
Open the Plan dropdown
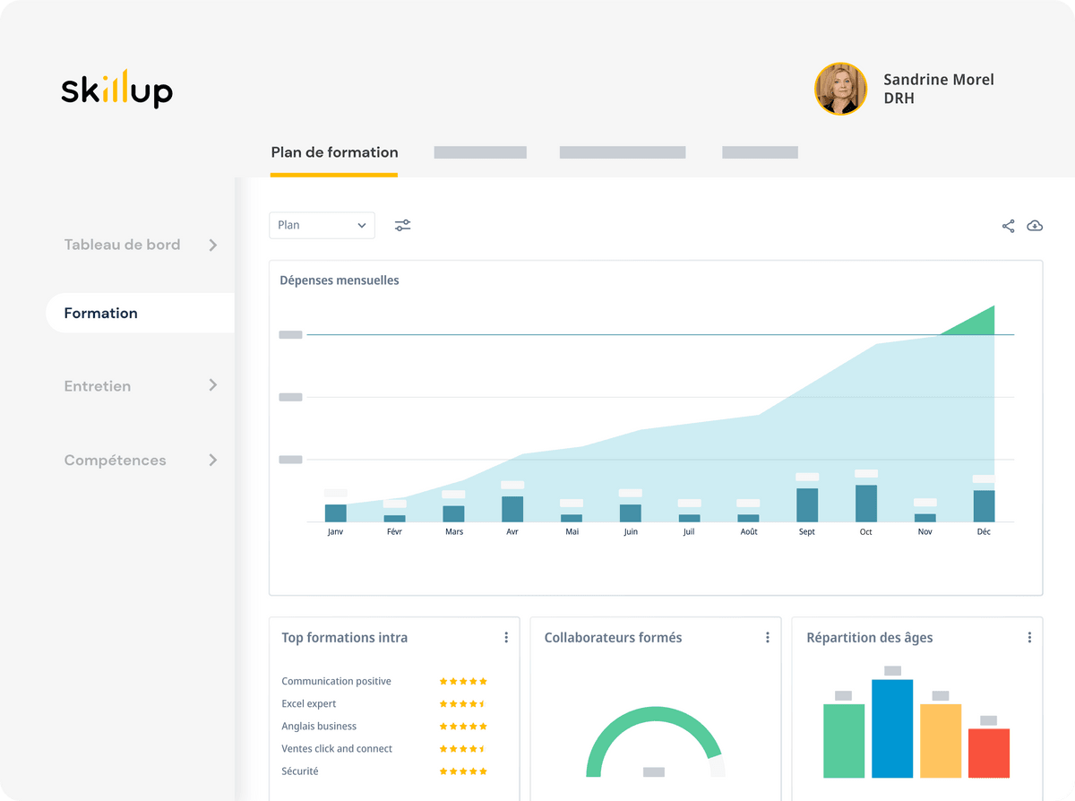coord(322,226)
